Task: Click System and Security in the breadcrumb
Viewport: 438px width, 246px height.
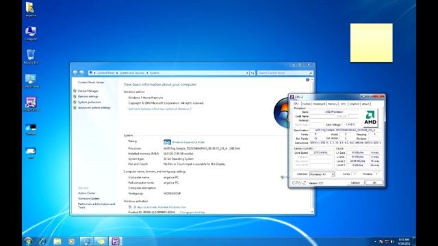Action: click(x=132, y=73)
